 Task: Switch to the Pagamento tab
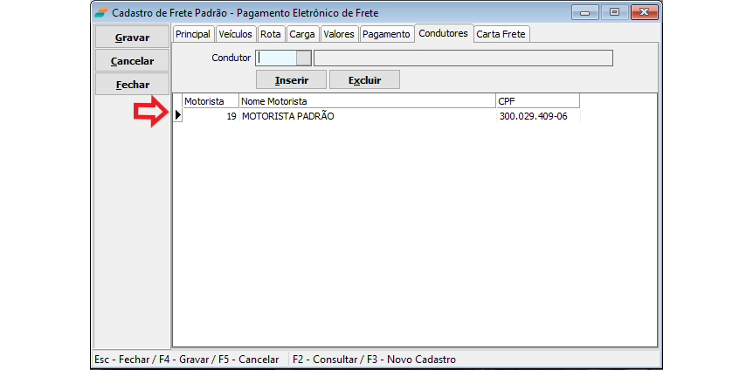[385, 34]
